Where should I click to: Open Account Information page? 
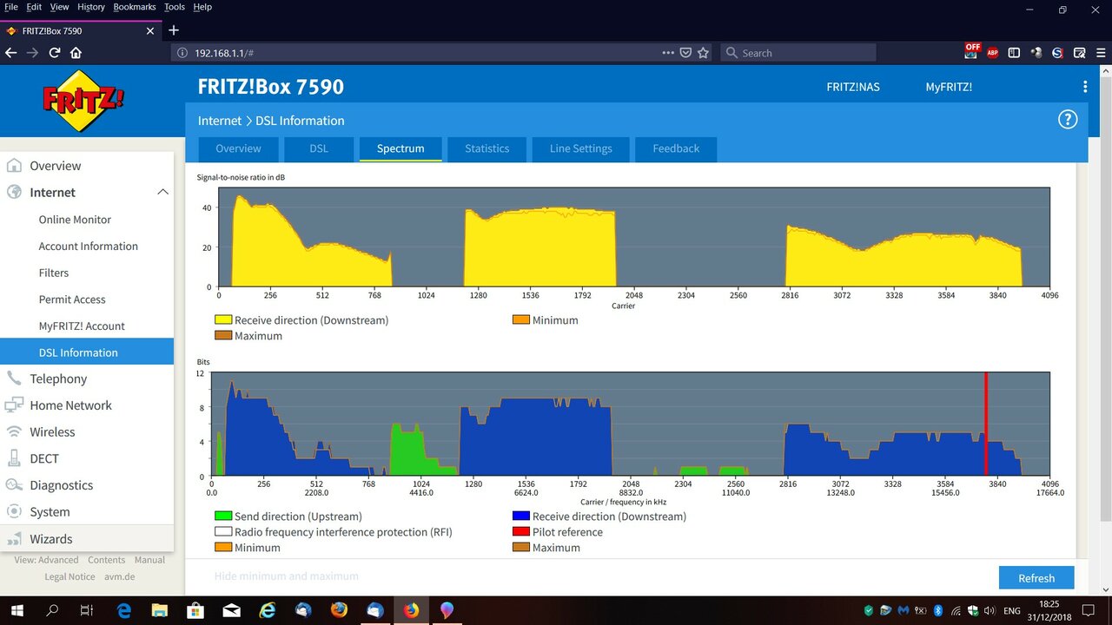tap(87, 246)
